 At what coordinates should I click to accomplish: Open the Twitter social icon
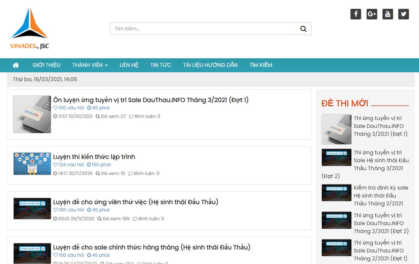(x=403, y=14)
